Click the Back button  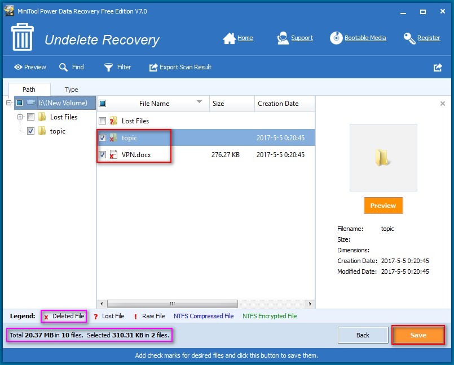tap(363, 335)
